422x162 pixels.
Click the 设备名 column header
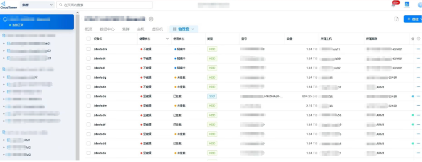point(98,39)
